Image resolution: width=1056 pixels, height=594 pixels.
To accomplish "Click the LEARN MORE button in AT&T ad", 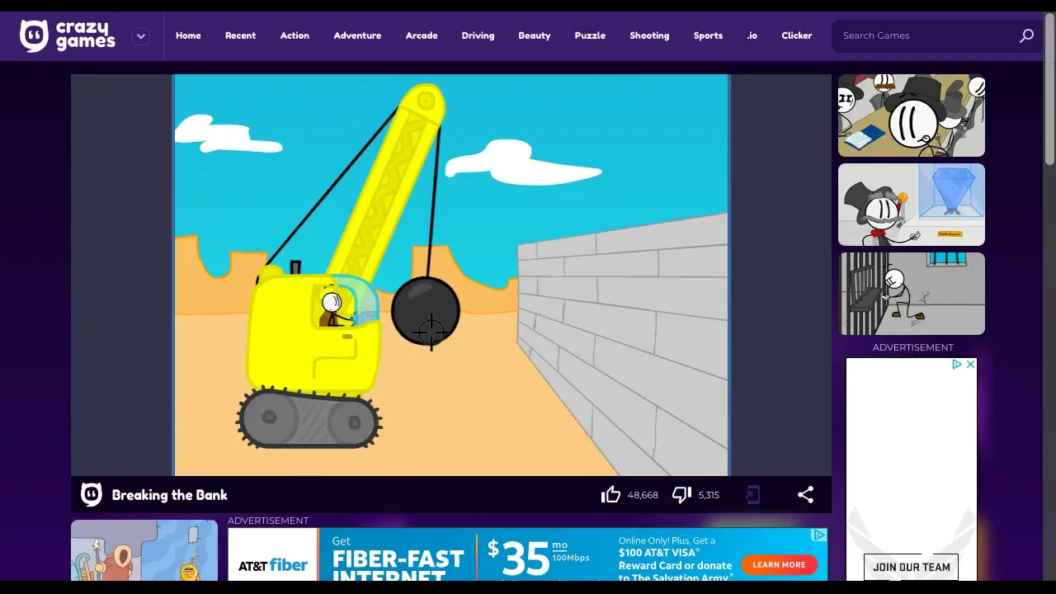I will pos(779,565).
